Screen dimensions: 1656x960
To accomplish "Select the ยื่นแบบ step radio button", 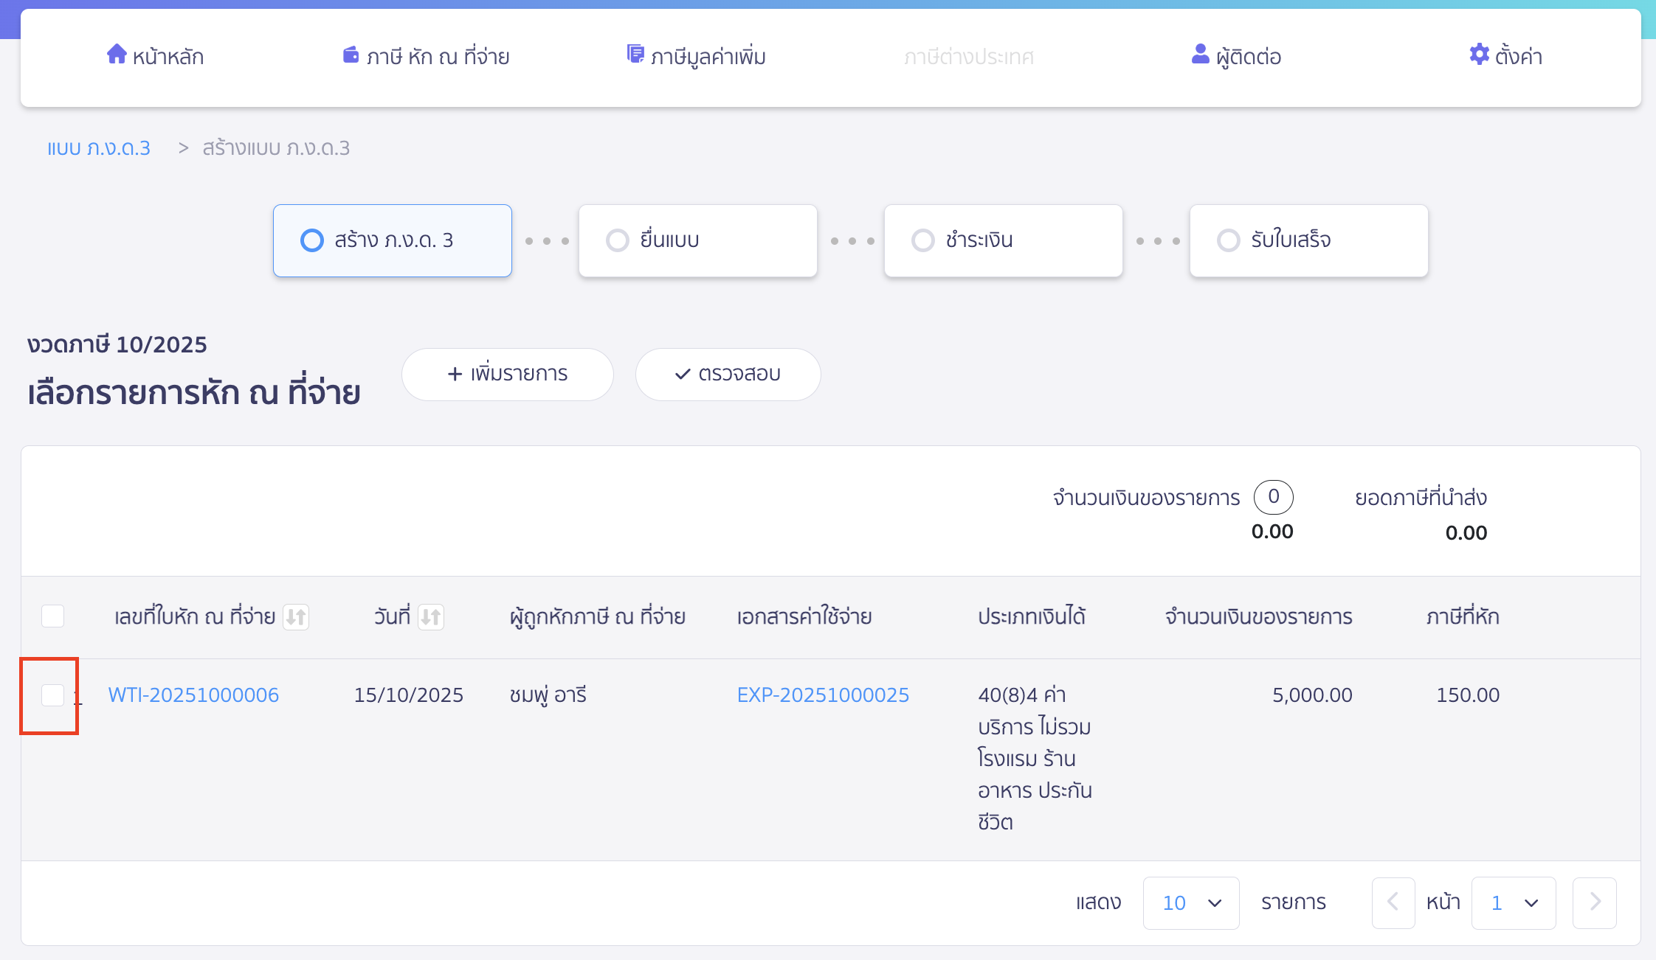I will point(617,240).
